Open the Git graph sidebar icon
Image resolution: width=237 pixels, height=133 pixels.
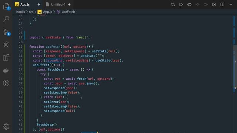[x=6, y=83]
